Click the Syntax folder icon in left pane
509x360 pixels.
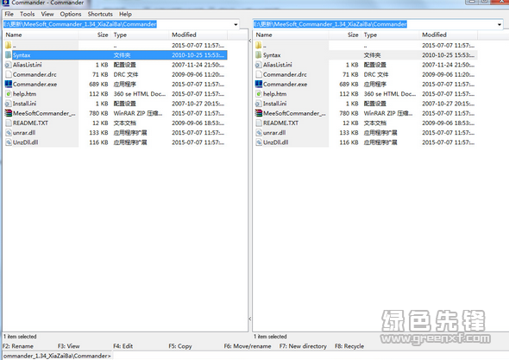coord(8,55)
